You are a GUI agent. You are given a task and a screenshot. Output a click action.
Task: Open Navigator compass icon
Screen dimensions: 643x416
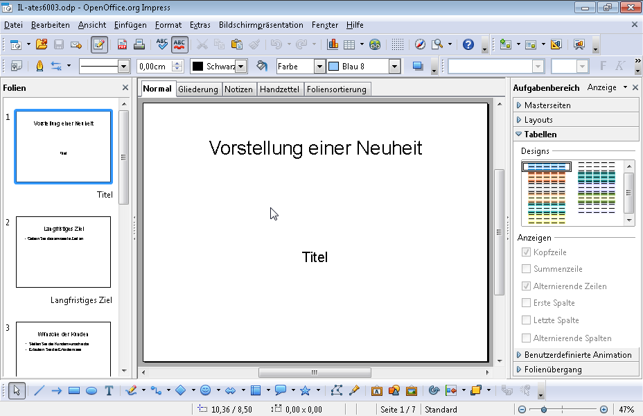pyautogui.click(x=420, y=44)
